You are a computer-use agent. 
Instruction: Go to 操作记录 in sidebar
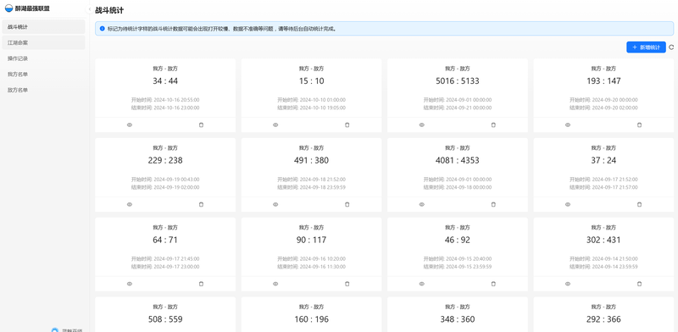(43, 58)
